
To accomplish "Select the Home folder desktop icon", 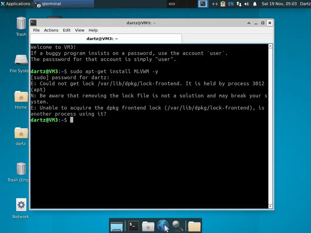I will pyautogui.click(x=21, y=100).
